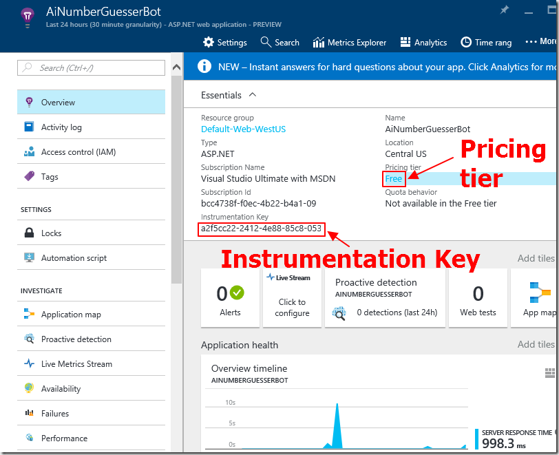Click the Automation script download icon
559x455 pixels.
click(29, 257)
